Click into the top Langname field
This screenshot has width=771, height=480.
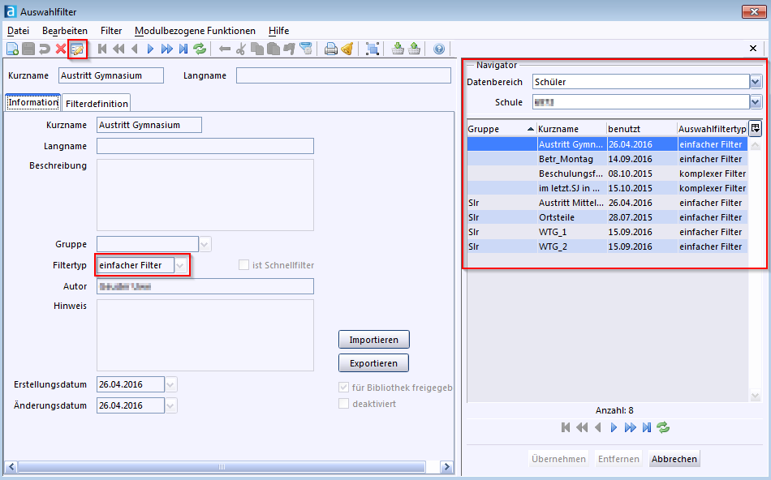pyautogui.click(x=343, y=75)
